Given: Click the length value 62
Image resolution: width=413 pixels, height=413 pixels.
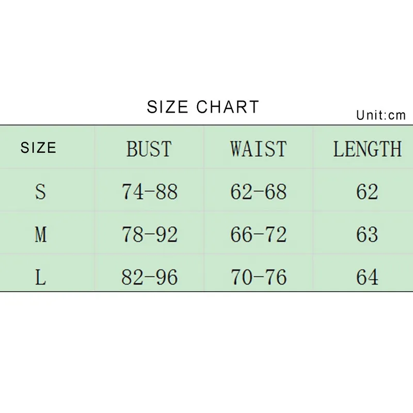Looking at the screenshot, I should point(367,192).
